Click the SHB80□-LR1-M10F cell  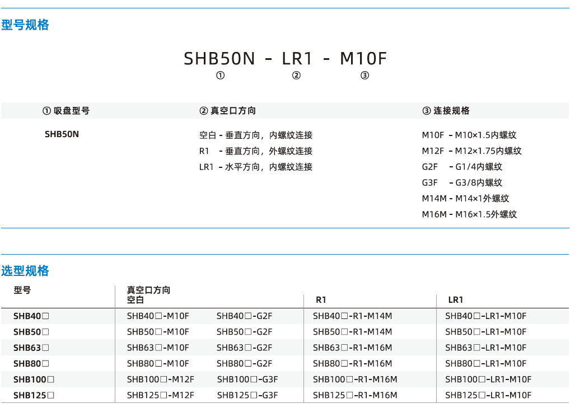(x=486, y=364)
